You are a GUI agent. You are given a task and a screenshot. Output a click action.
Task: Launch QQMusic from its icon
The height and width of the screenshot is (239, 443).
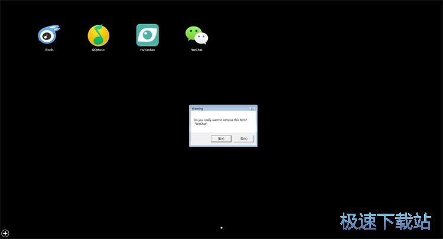98,35
